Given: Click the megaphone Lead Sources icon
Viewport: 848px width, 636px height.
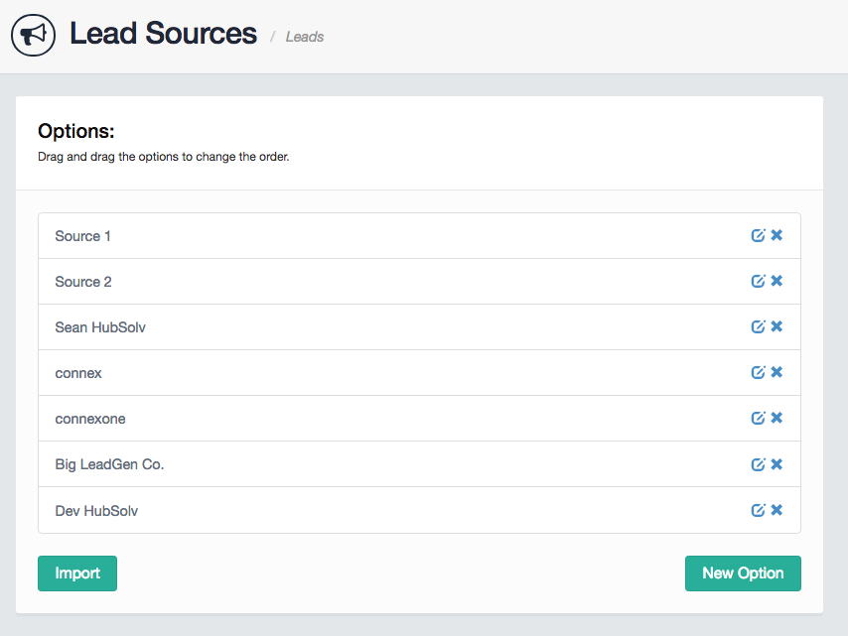Looking at the screenshot, I should [x=33, y=36].
